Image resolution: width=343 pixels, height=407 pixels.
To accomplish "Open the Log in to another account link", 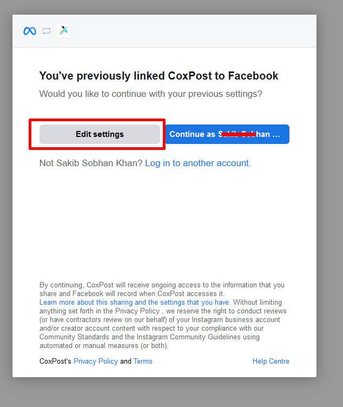I will click(x=197, y=163).
